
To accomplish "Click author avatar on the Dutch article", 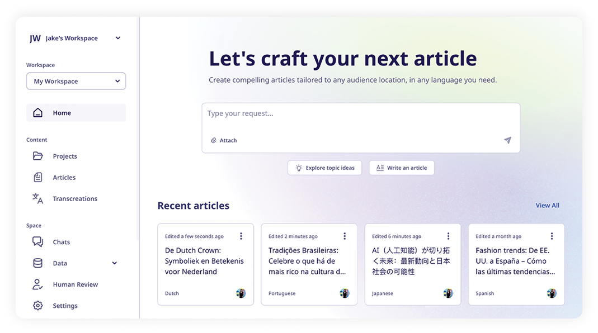I will pyautogui.click(x=241, y=293).
